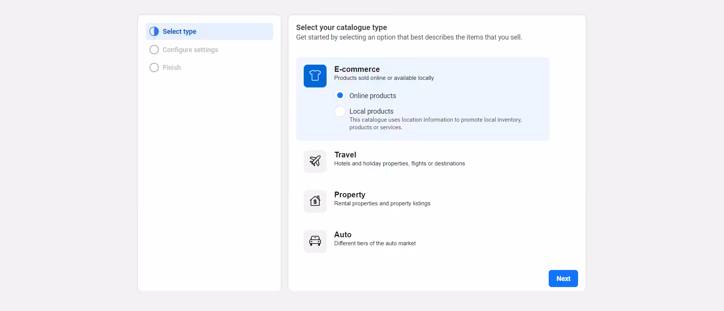Click 'Products sold online or available locally' text
This screenshot has width=724, height=311.
(384, 78)
